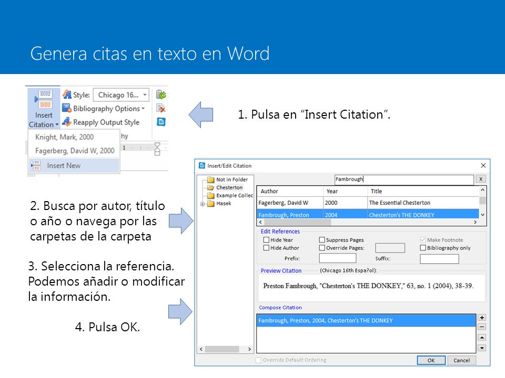The image size is (505, 378).
Task: Enable the Hide Author checkbox
Action: pyautogui.click(x=266, y=248)
